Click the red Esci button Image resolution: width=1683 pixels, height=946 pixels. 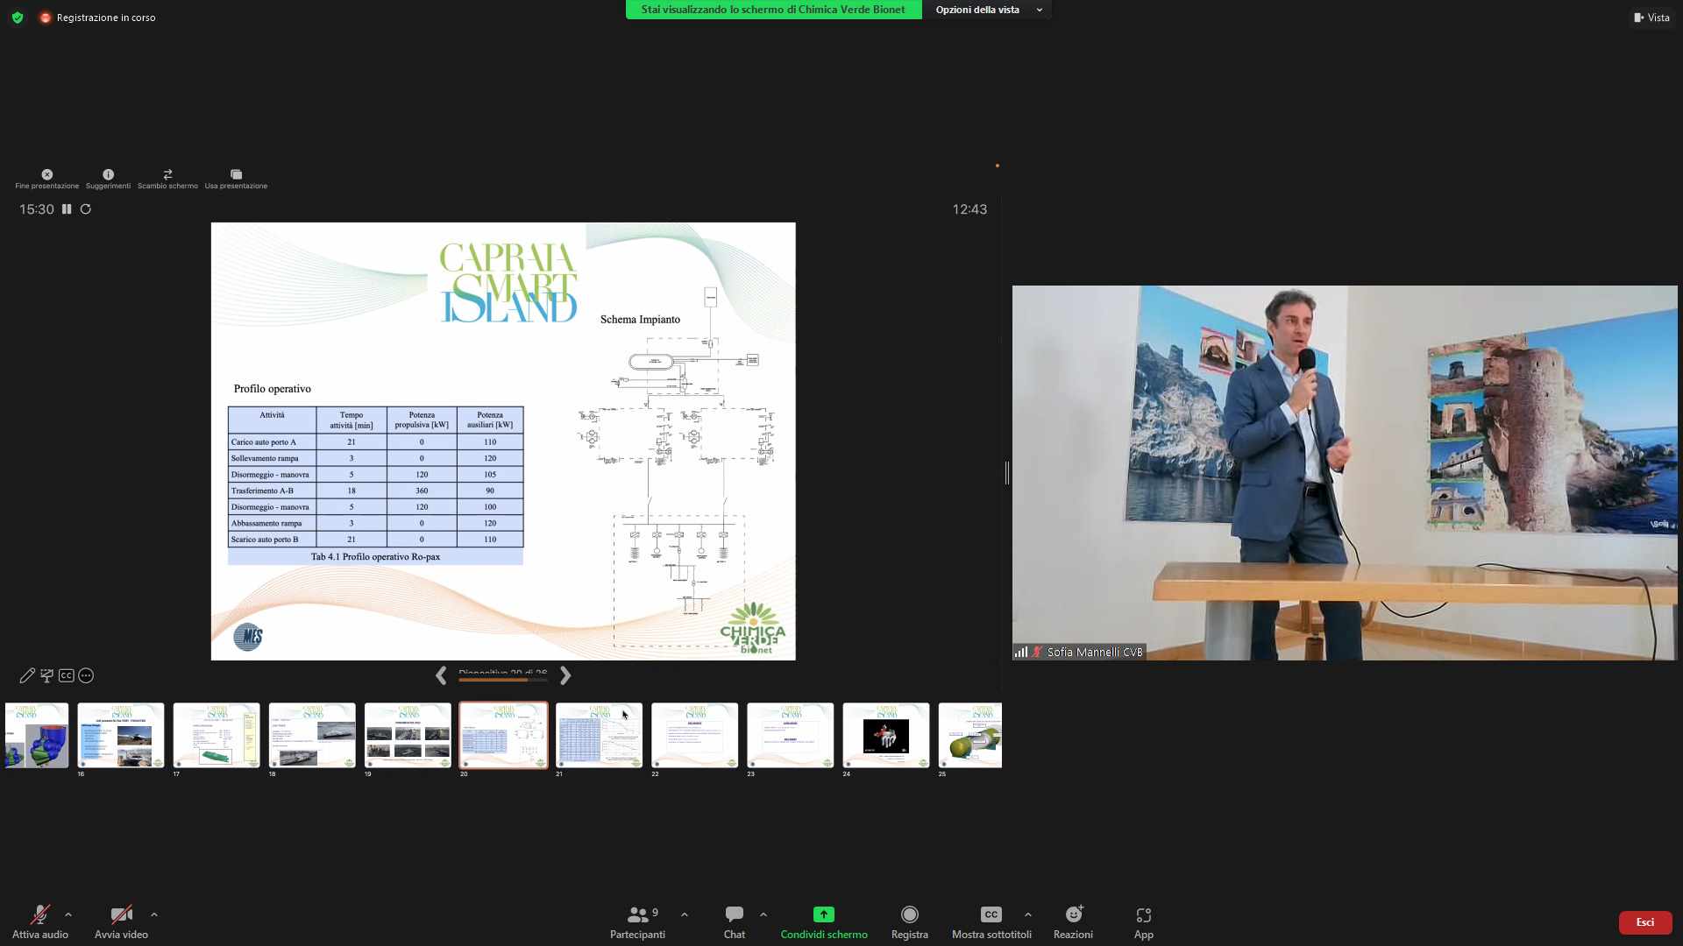pos(1644,922)
